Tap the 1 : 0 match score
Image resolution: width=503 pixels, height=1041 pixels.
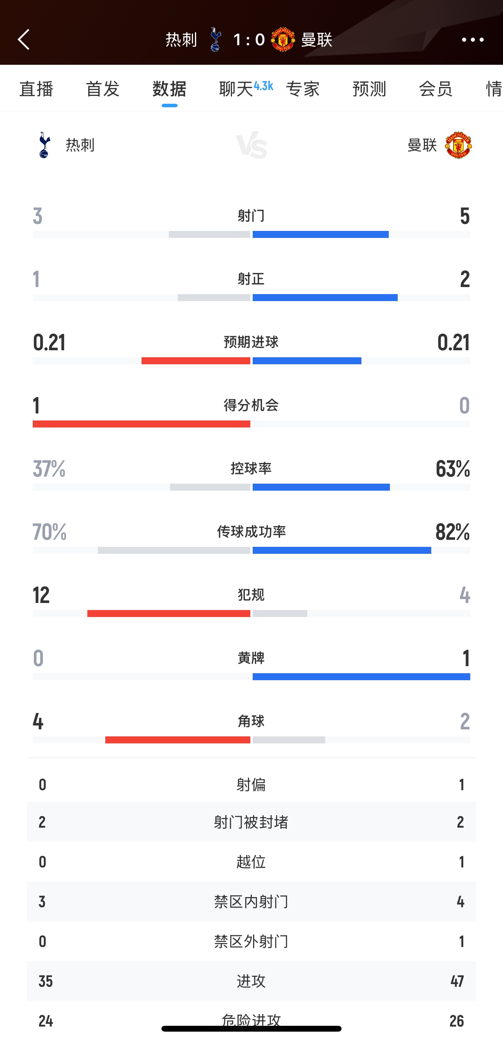tap(249, 40)
